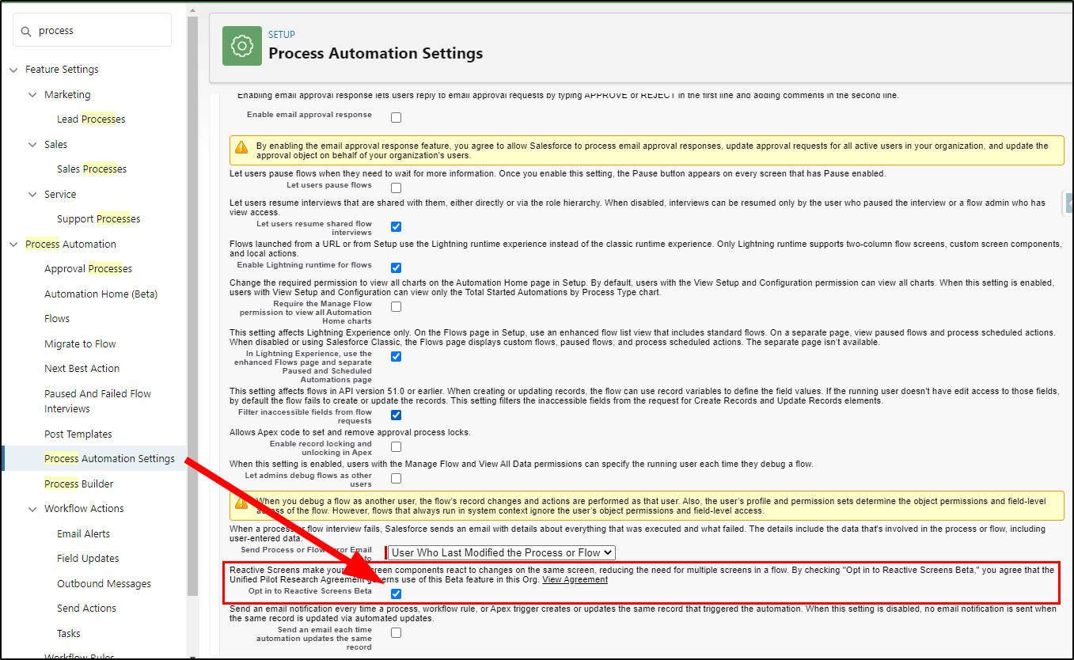
Task: Click the Process Automation Settings gear icon
Action: pyautogui.click(x=241, y=46)
